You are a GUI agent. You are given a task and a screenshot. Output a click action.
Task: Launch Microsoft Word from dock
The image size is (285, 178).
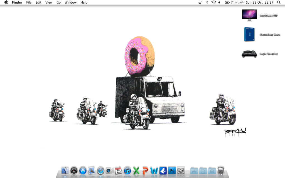point(154,171)
